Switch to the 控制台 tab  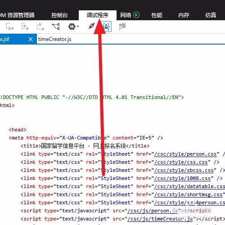(x=59, y=15)
